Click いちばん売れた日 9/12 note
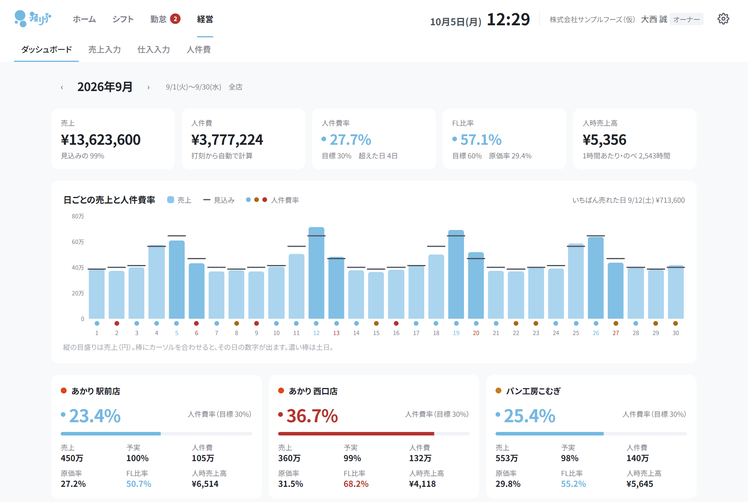748x502 pixels. [628, 200]
